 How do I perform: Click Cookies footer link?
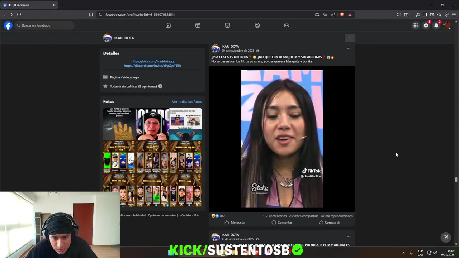pos(186,215)
